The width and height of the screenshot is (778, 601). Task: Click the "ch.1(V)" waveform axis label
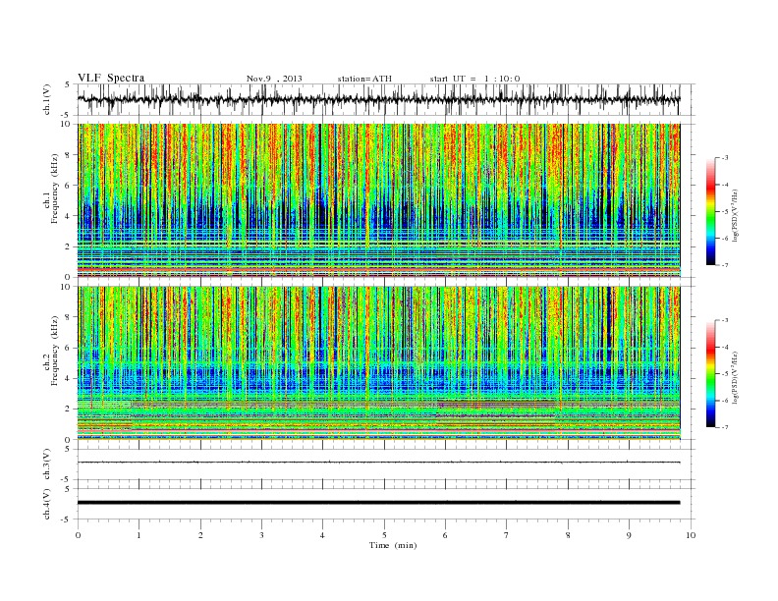pos(47,99)
